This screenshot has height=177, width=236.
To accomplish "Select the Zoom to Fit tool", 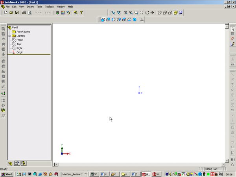I will 125,13.
